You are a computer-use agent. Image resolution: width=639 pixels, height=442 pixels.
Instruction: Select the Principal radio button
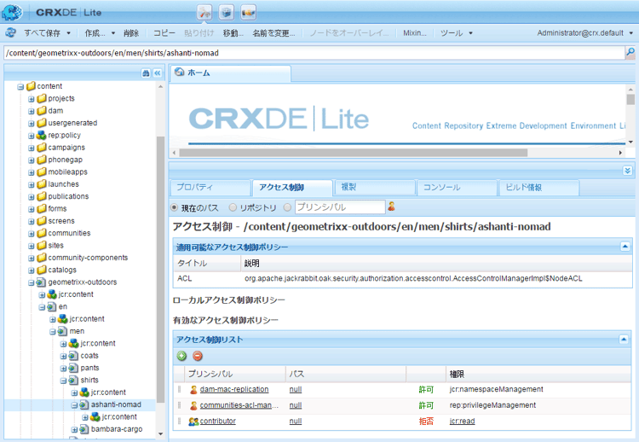point(287,207)
